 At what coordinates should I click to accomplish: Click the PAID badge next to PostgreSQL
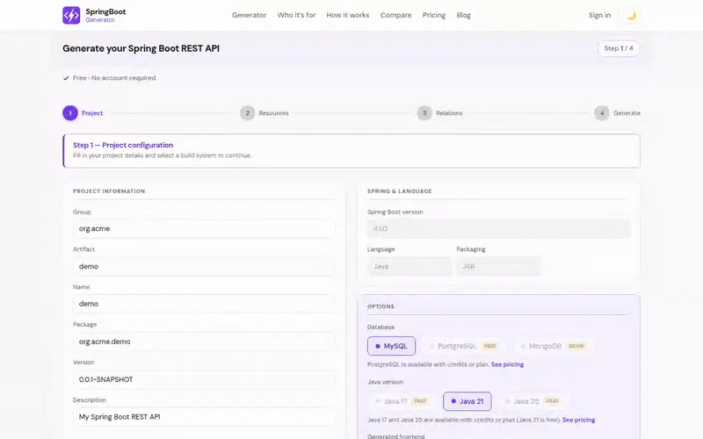[x=489, y=346]
